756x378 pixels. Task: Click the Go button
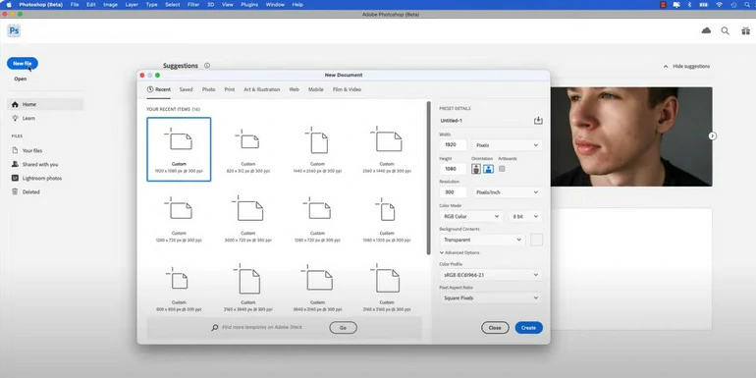point(344,328)
